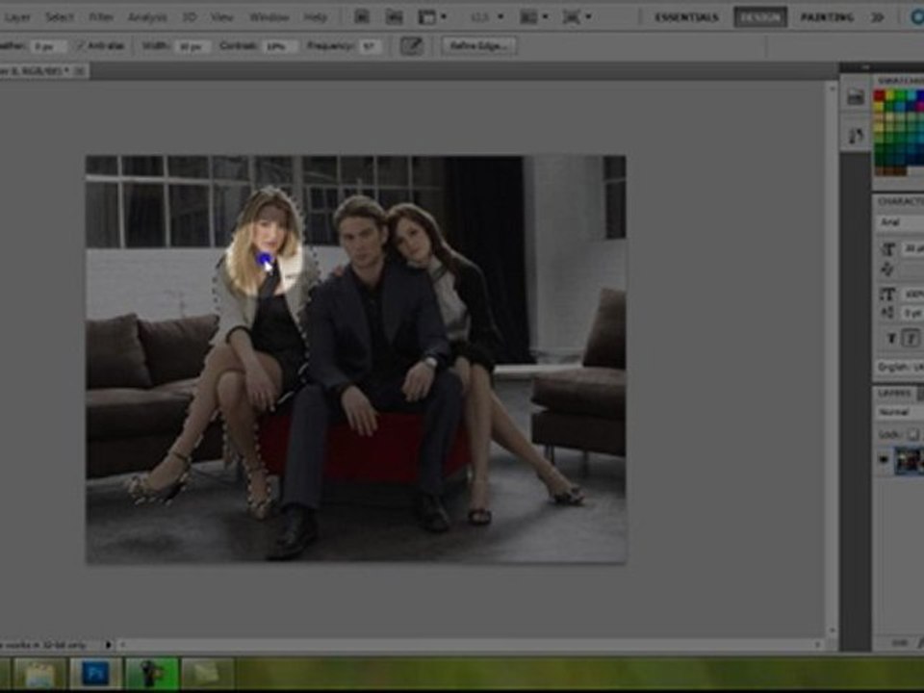Click the font size icon
Screen dimensions: 924x693
[x=887, y=249]
